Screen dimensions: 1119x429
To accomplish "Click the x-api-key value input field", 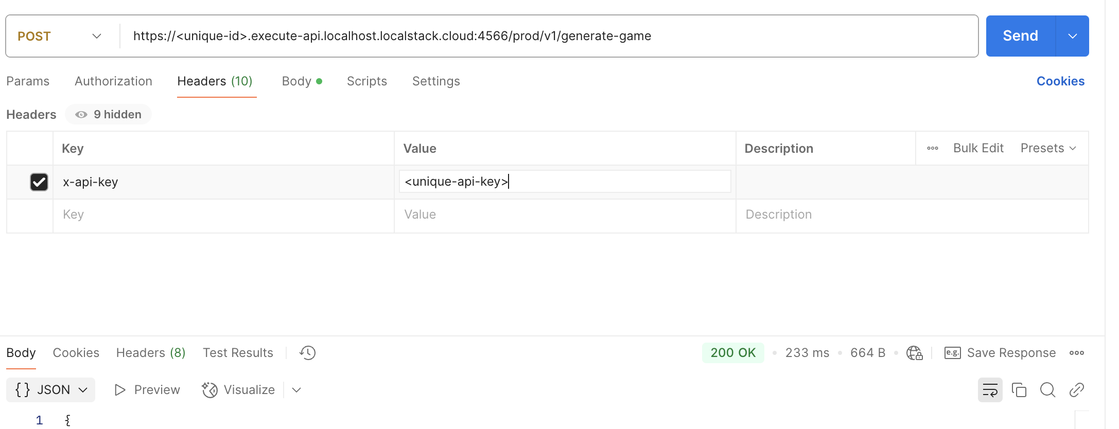I will point(565,182).
